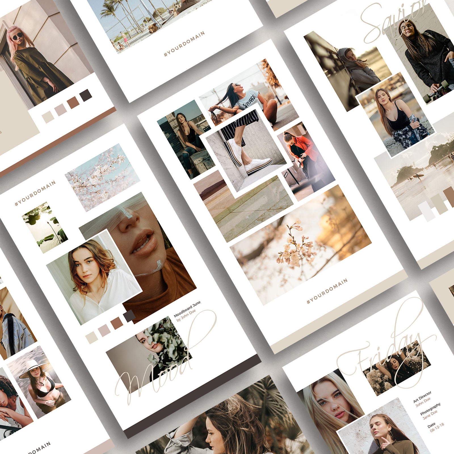
Task: Click the #YOURDOMAIN text under the palm tree photo
Action: 184,44
